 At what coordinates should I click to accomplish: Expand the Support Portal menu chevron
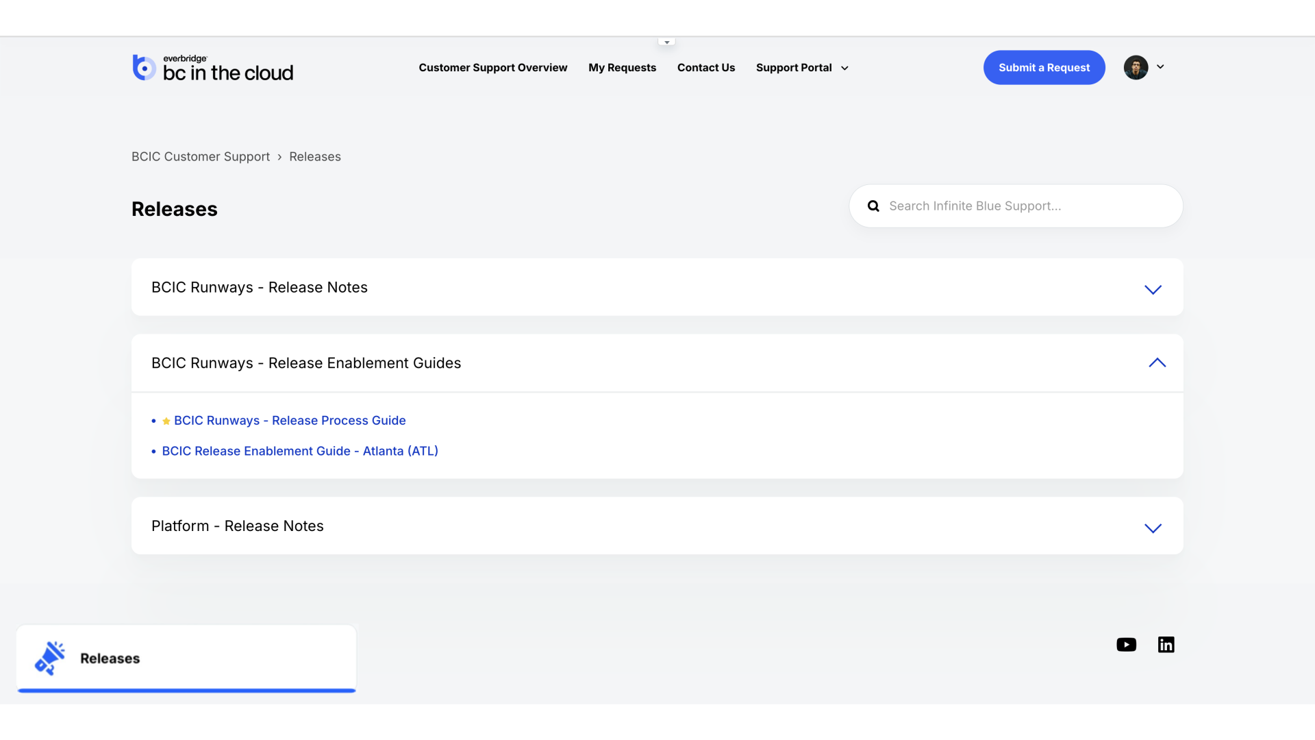tap(844, 68)
